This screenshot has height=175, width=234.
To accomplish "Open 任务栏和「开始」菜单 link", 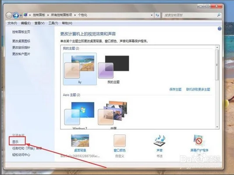I will [27, 148].
